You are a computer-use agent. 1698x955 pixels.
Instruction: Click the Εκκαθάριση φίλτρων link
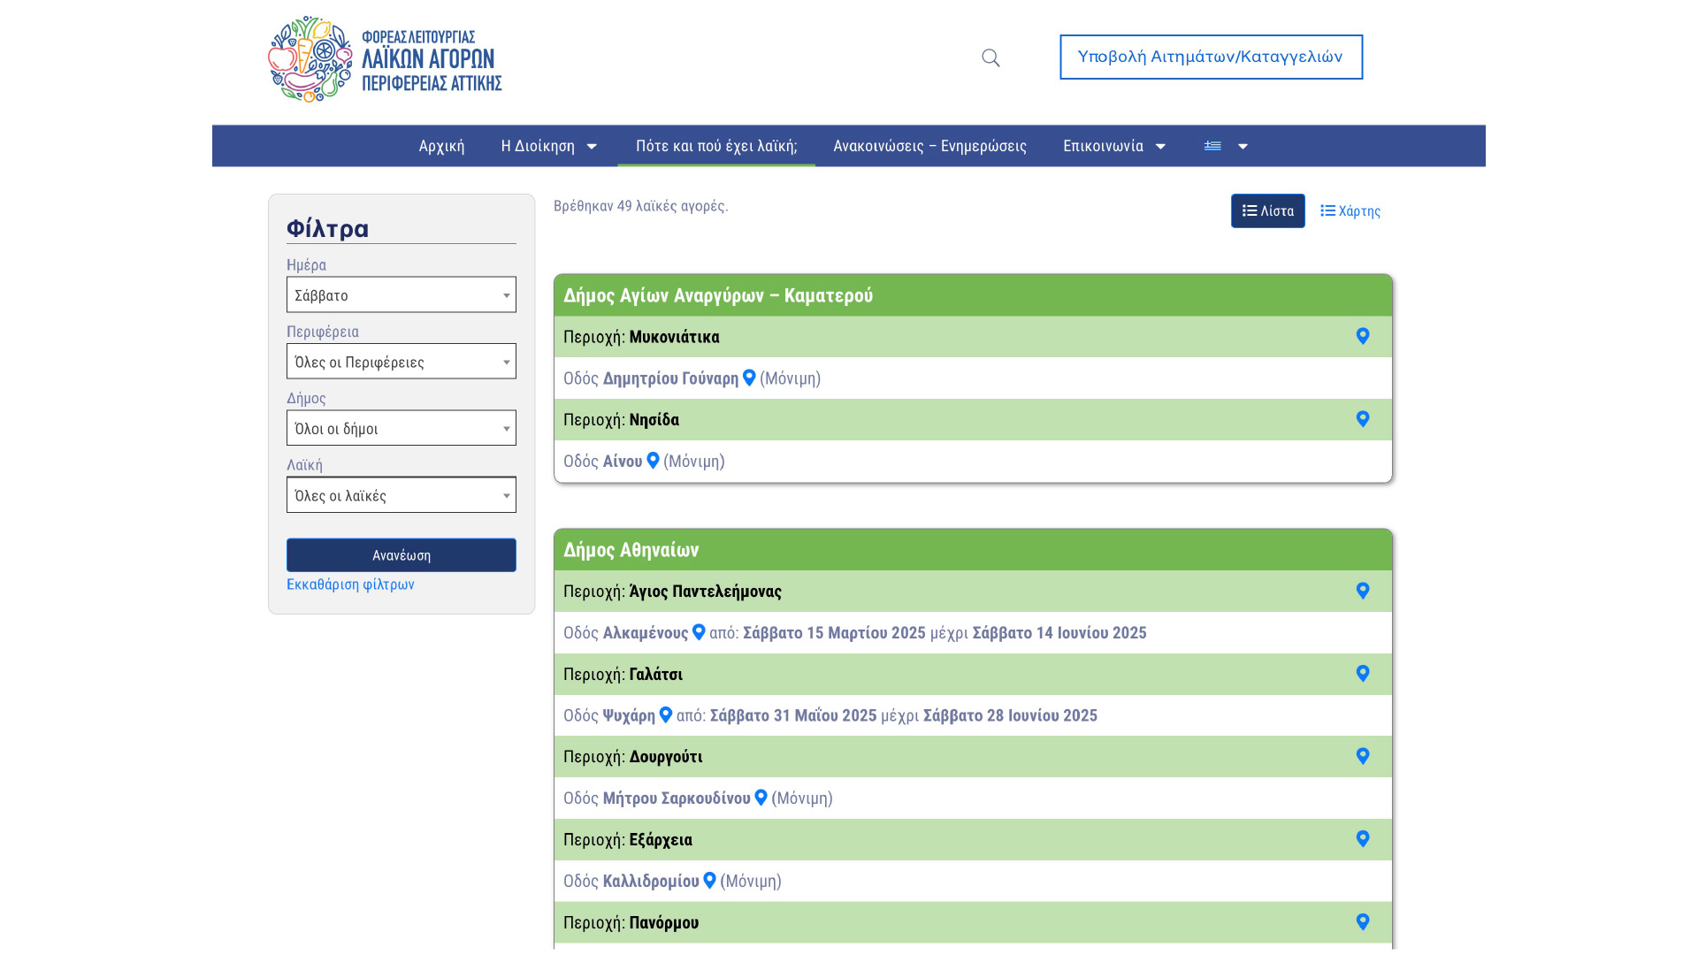click(350, 584)
